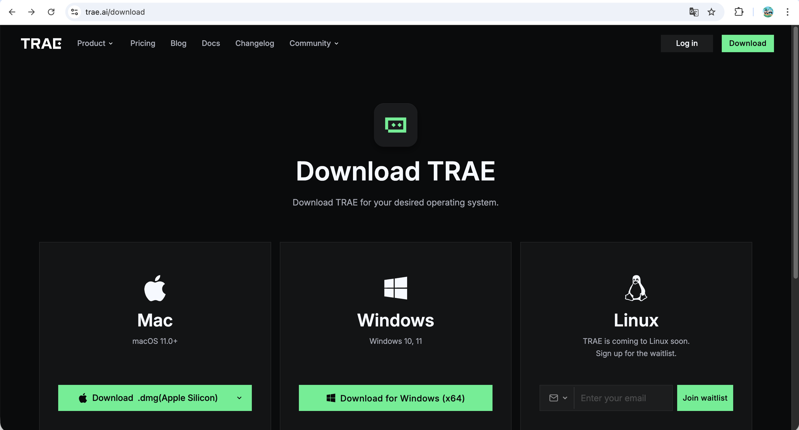The height and width of the screenshot is (430, 799).
Task: Go to the Changelog page
Action: [254, 43]
